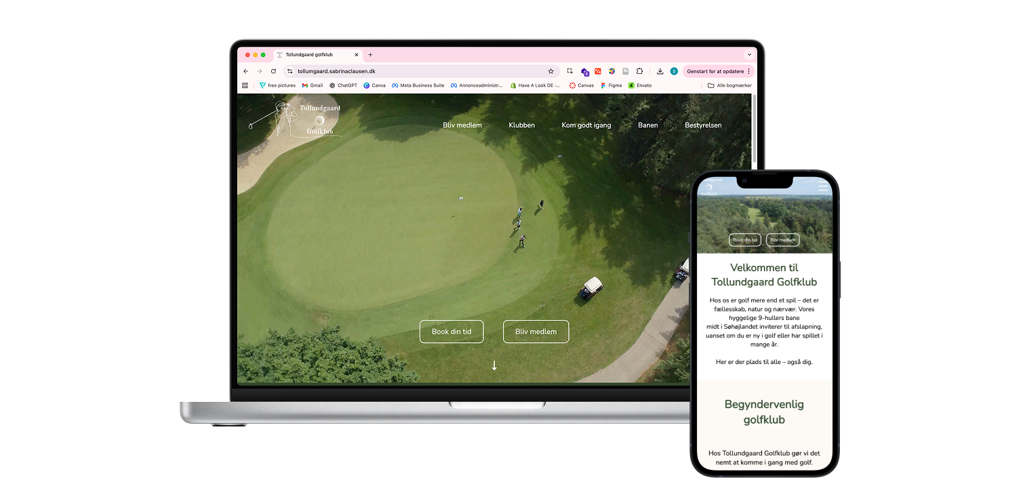
Task: Click the down arrow below the hero buttons
Action: pyautogui.click(x=494, y=365)
